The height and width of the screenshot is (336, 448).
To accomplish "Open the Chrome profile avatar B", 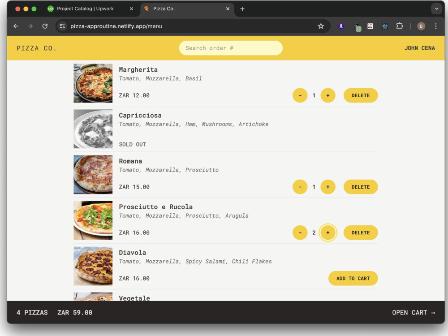I will [x=421, y=26].
